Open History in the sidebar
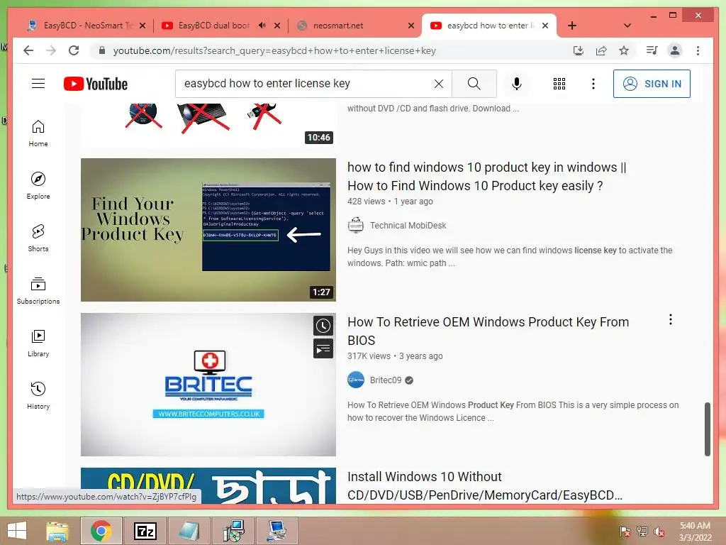Viewport: 726px width, 545px height. tap(38, 395)
